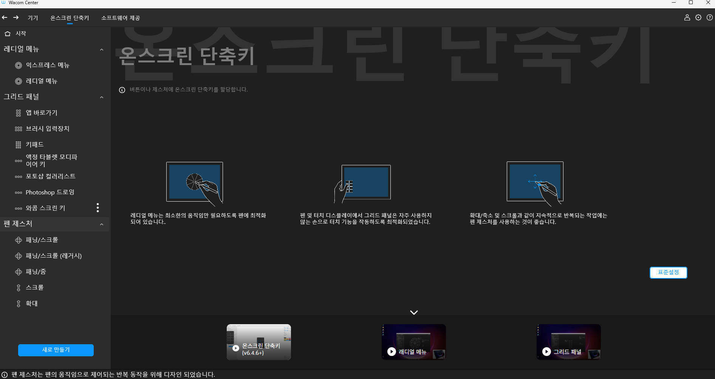Click the vertical arrow icon for 스크롤
Screen dimensions: 715x379
(19, 288)
